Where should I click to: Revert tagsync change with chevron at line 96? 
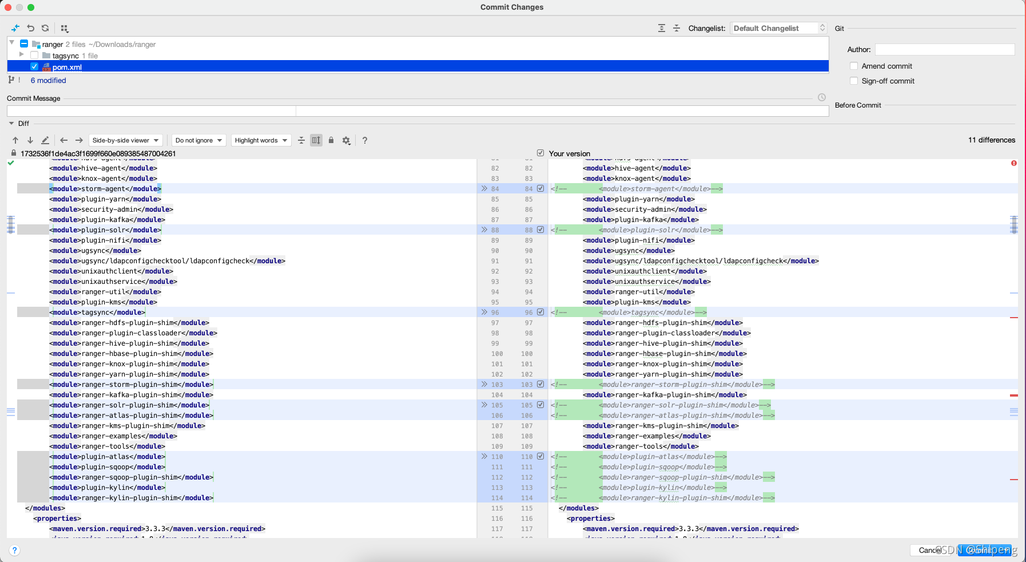484,312
